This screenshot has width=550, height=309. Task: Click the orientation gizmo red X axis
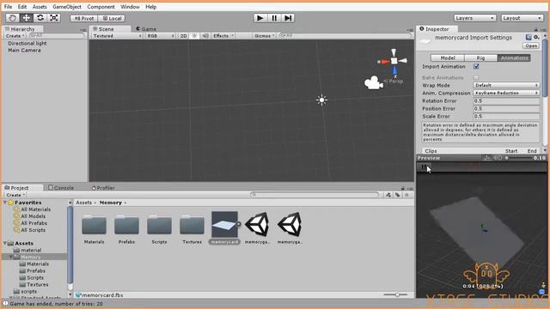click(x=384, y=62)
